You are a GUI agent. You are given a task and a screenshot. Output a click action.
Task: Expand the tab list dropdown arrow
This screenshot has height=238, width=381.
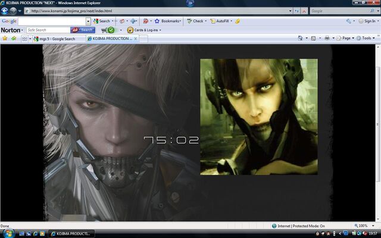(x=30, y=39)
